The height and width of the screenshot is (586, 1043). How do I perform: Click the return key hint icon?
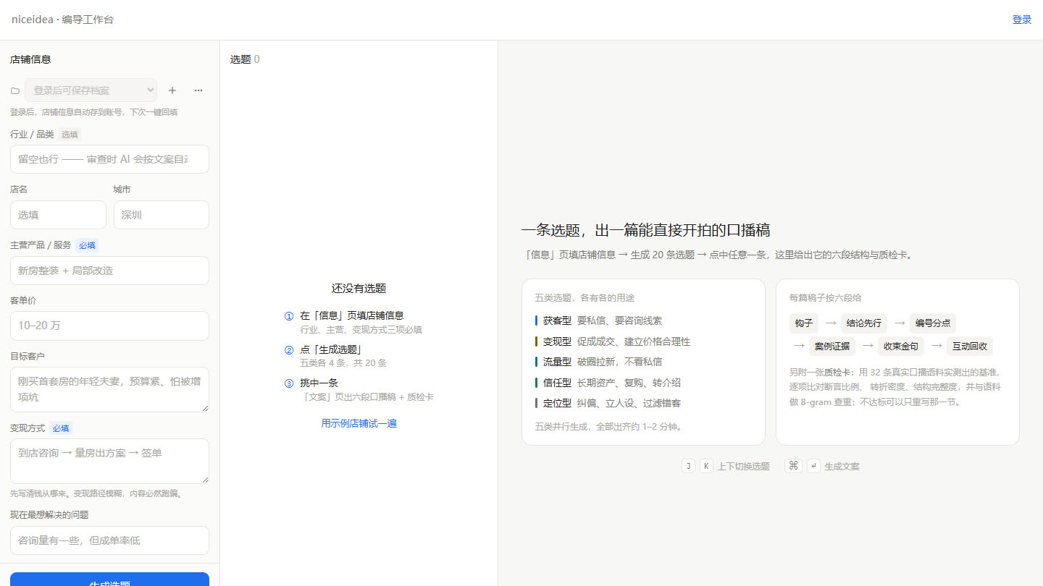click(813, 466)
